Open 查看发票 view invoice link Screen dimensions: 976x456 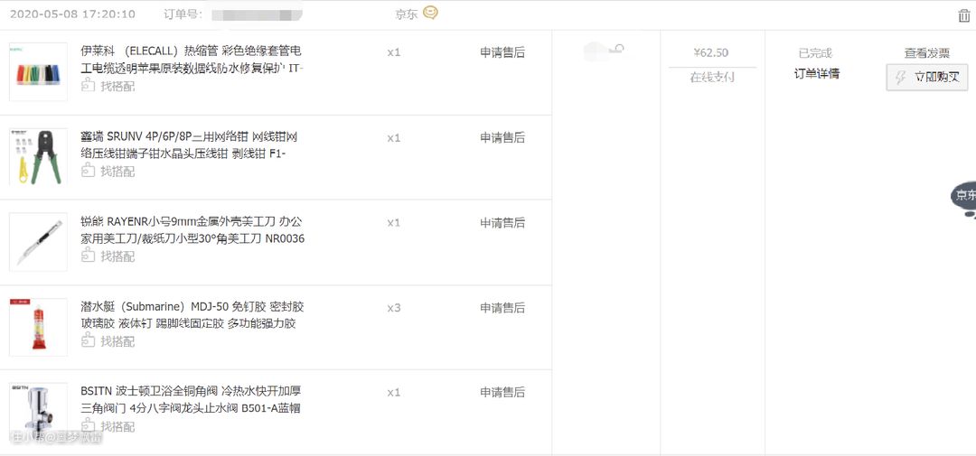926,53
